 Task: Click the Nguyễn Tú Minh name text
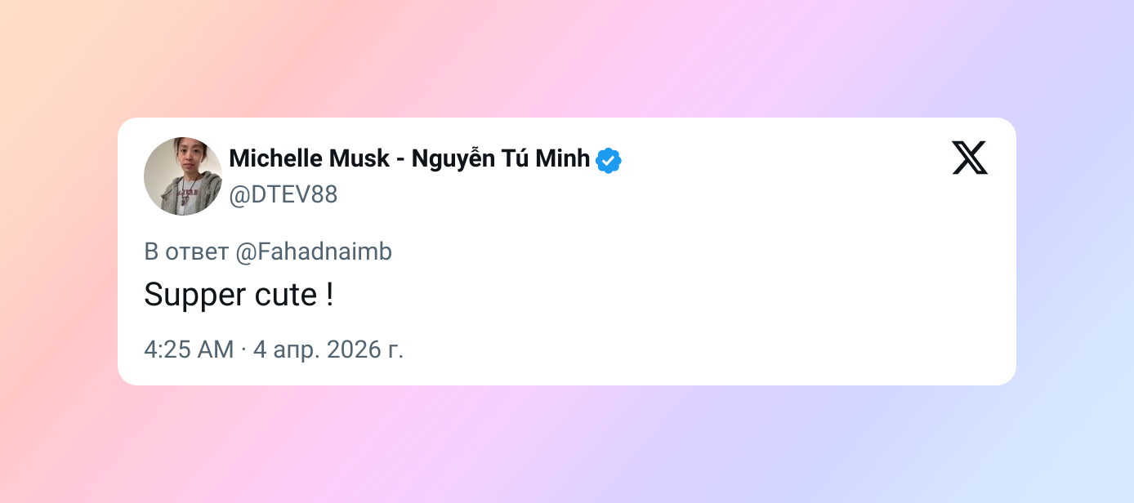[x=500, y=158]
